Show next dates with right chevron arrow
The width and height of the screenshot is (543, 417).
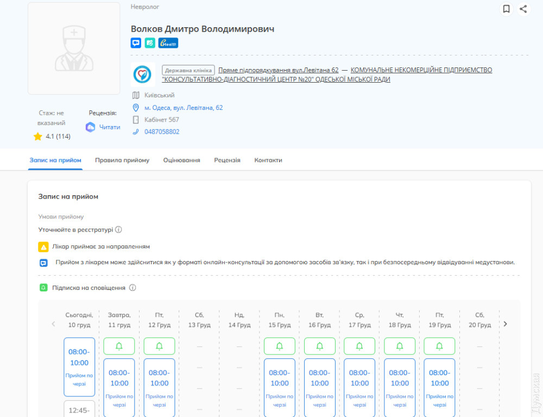(x=505, y=324)
